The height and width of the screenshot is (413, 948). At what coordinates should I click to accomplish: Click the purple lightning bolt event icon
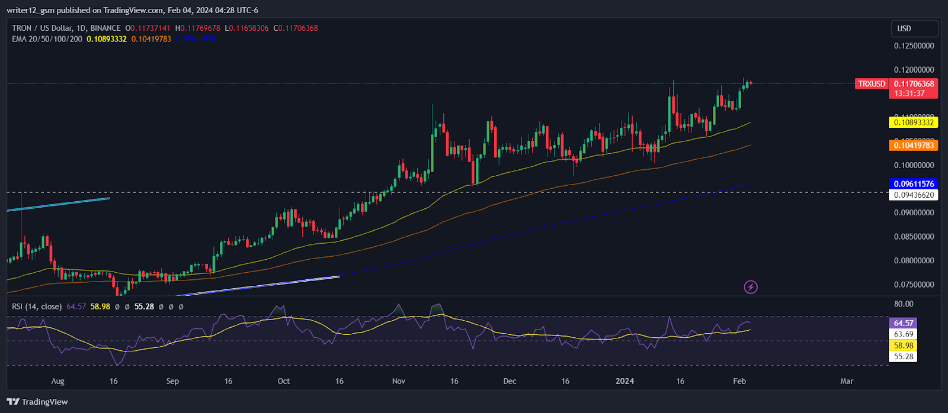tap(751, 287)
